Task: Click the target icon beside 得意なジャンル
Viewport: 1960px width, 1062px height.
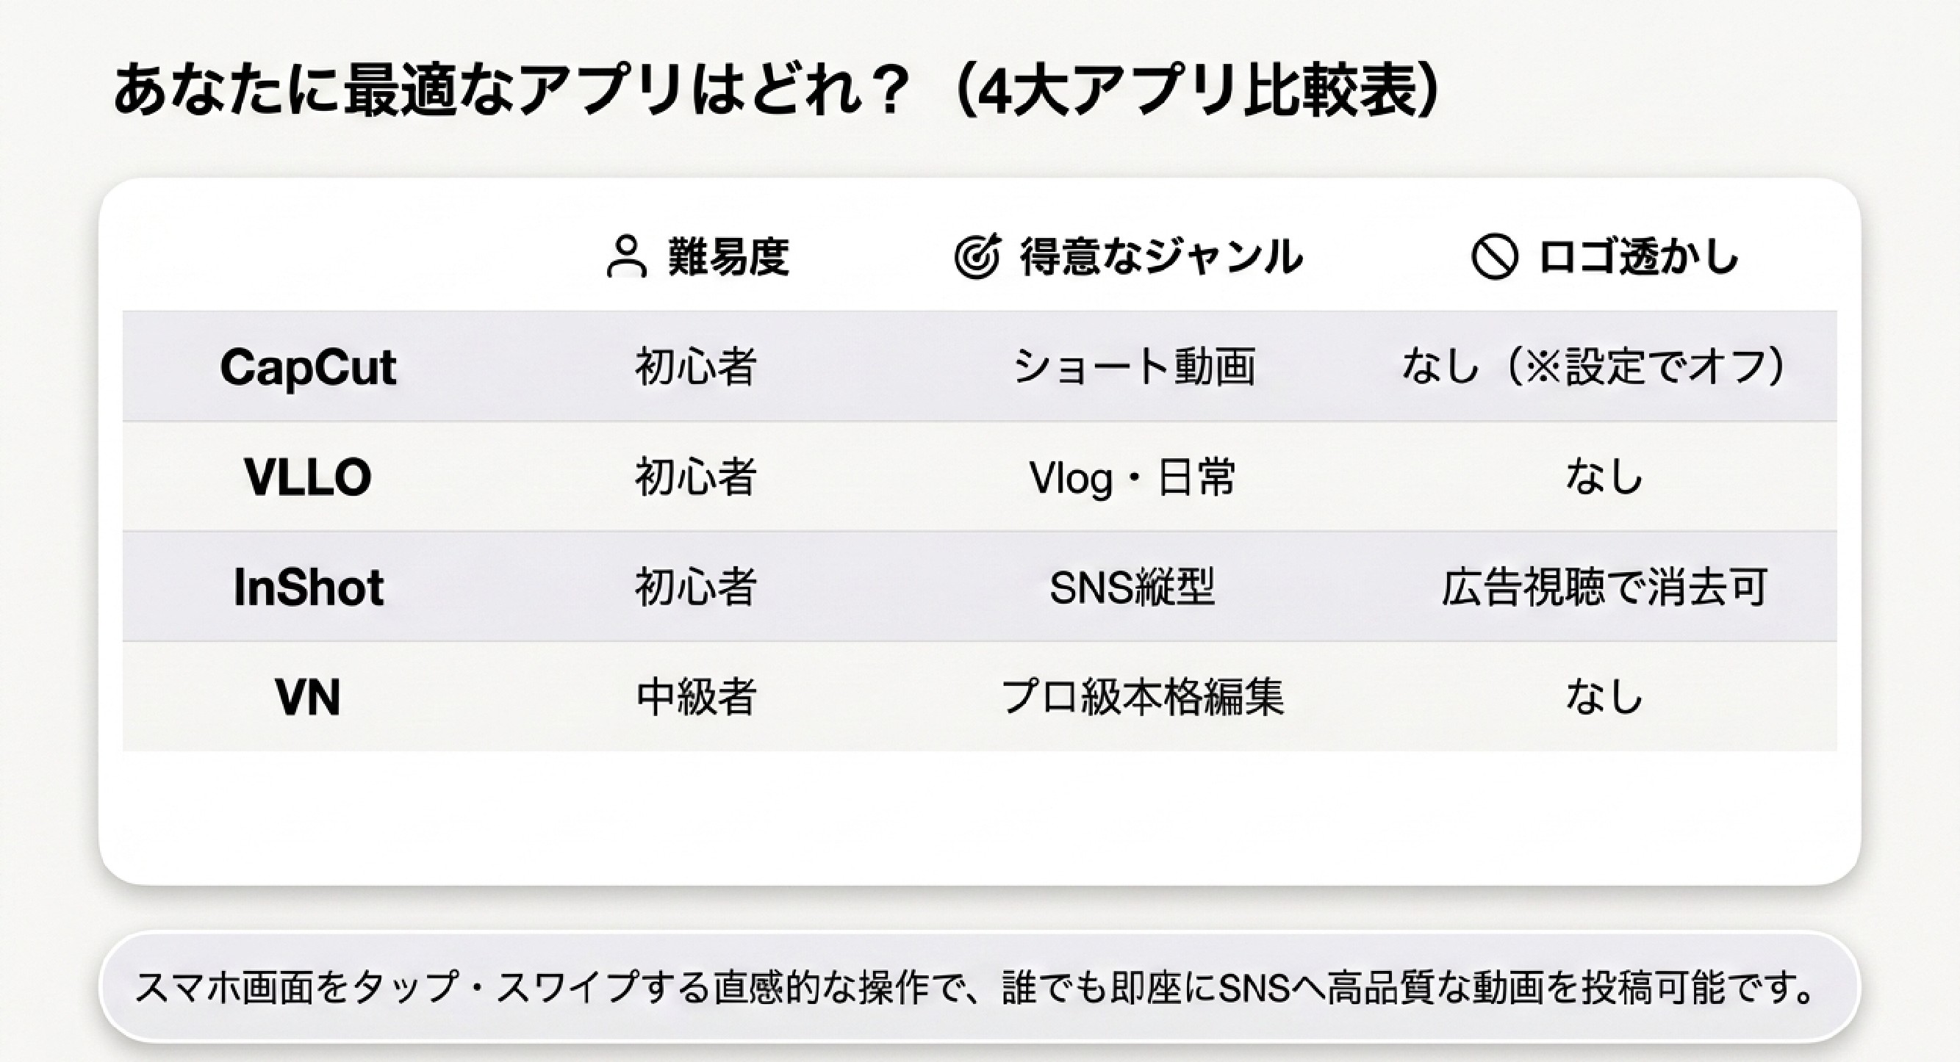Action: [976, 257]
